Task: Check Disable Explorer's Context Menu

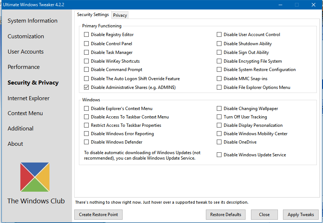Action: 86,109
